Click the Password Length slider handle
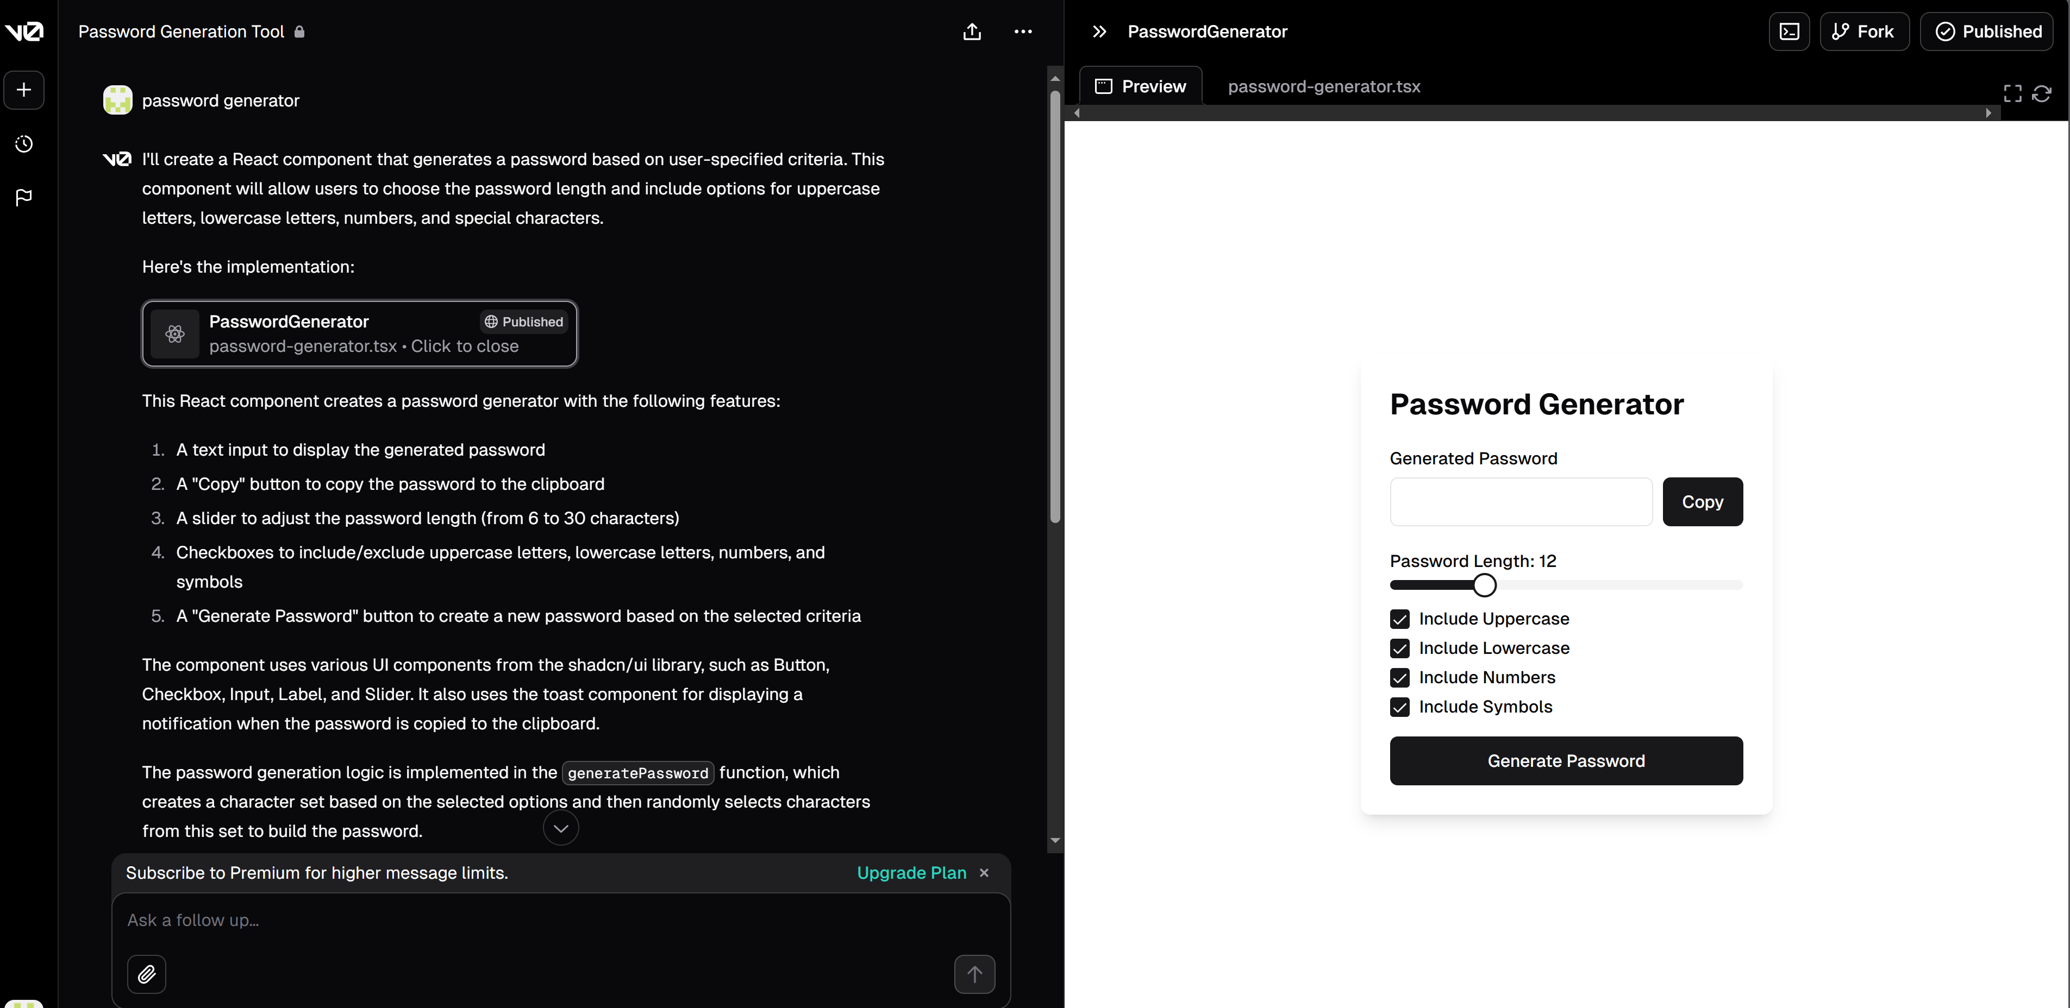This screenshot has height=1008, width=2070. click(1484, 585)
